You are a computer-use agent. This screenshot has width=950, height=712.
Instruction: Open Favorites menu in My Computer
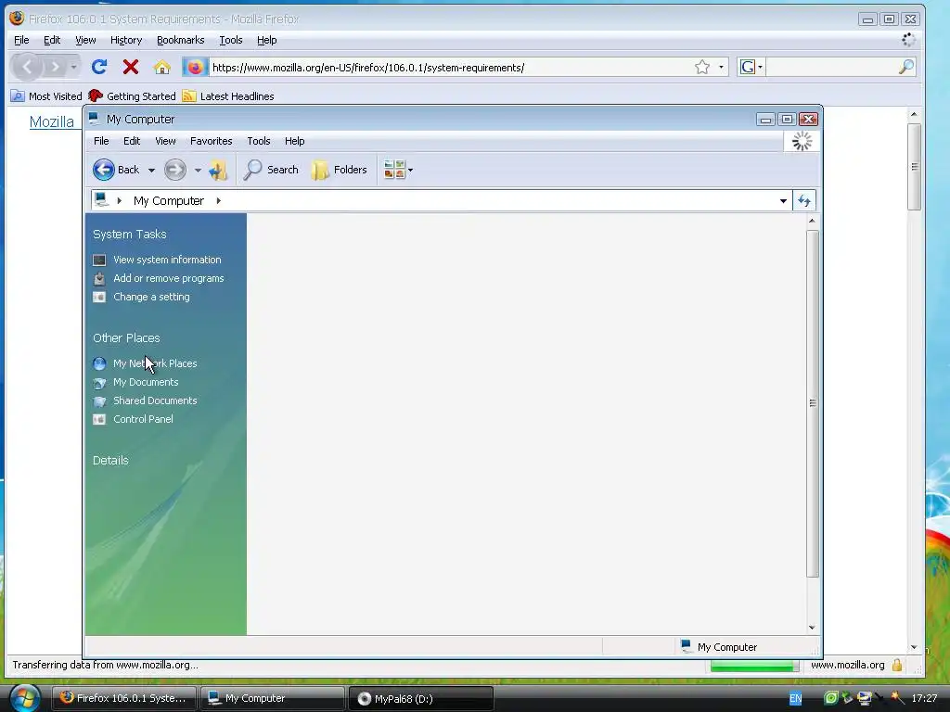(211, 141)
